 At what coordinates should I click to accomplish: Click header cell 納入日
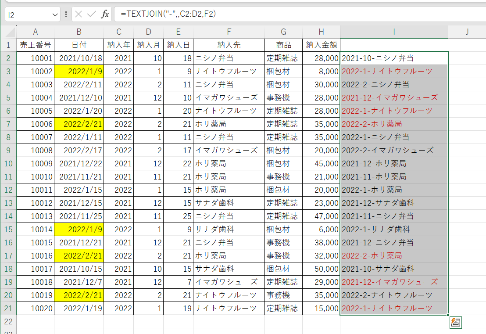coord(178,45)
